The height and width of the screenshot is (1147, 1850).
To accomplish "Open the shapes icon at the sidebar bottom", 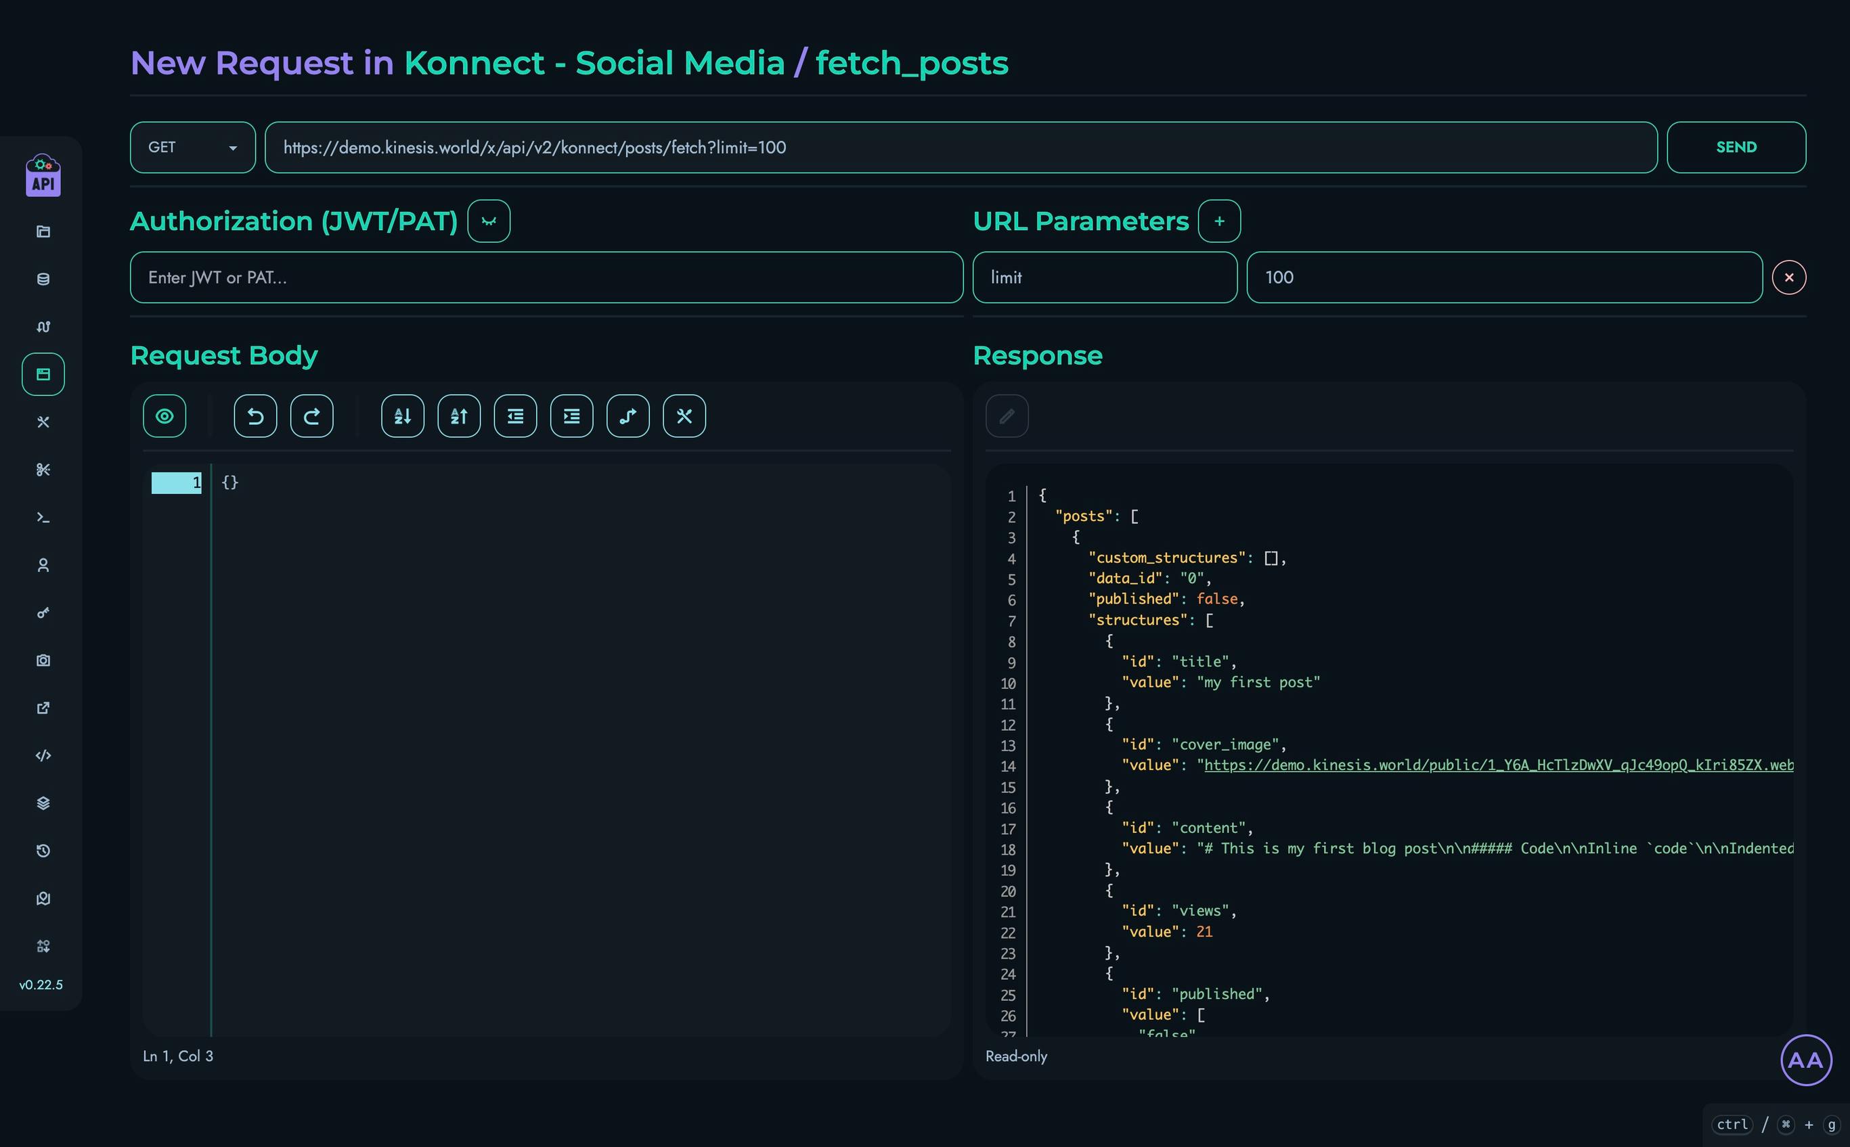I will (43, 946).
